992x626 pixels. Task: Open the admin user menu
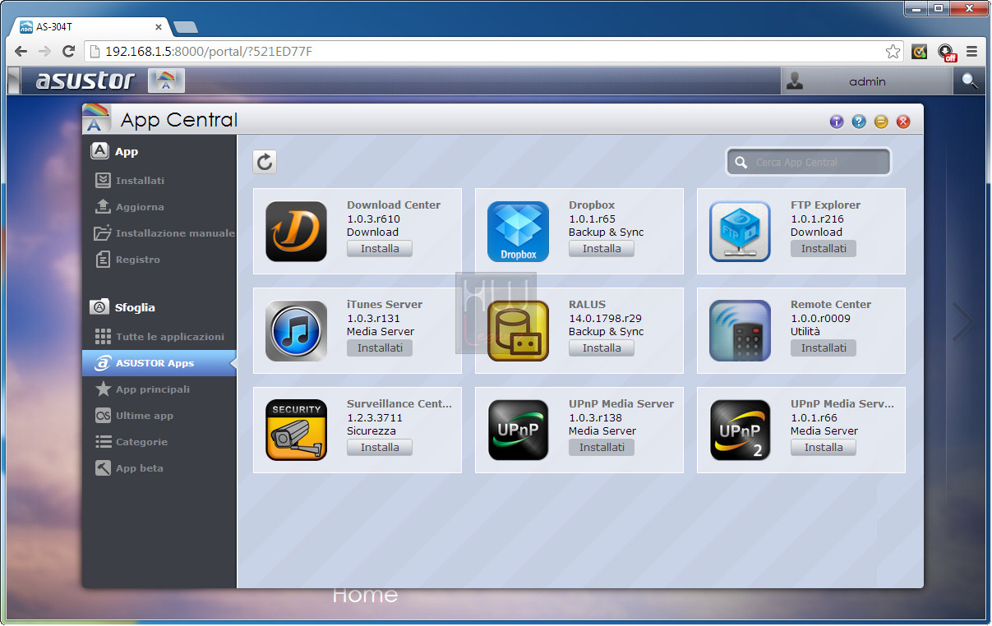click(867, 81)
